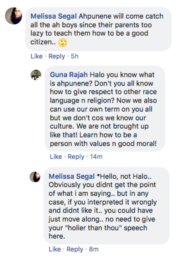Reply to the comment posted 8m ago

click(x=75, y=249)
